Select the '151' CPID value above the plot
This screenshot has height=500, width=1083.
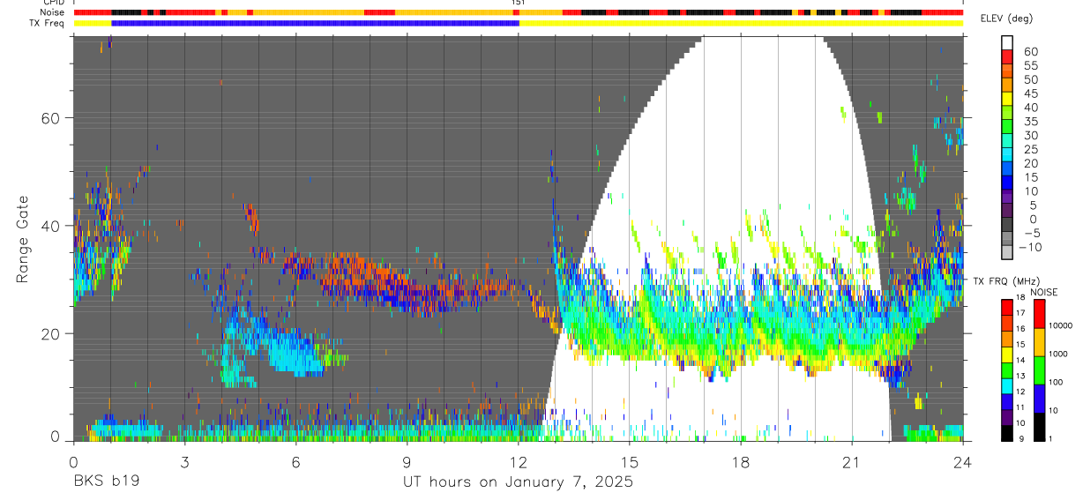pos(519,3)
